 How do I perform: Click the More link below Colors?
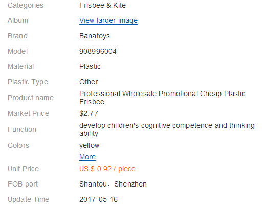tap(87, 157)
